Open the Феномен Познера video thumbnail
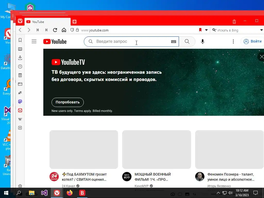This screenshot has width=264, height=198. 229,150
